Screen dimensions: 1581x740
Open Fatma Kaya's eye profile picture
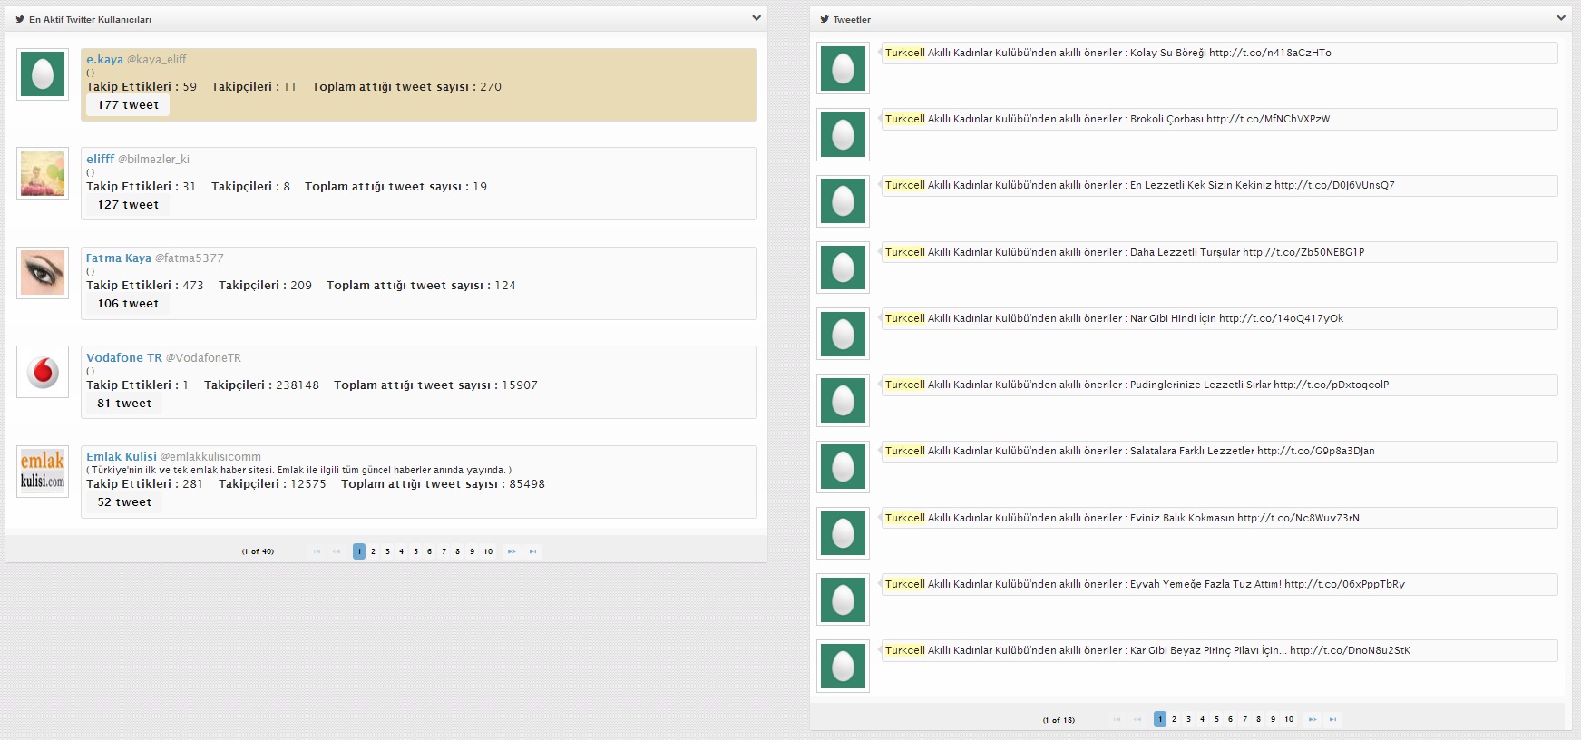pos(43,273)
